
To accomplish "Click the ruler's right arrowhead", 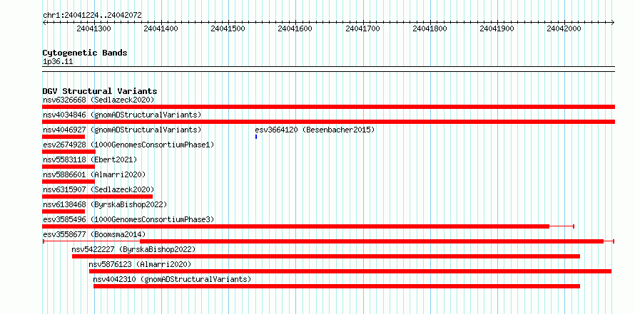I will (x=613, y=22).
